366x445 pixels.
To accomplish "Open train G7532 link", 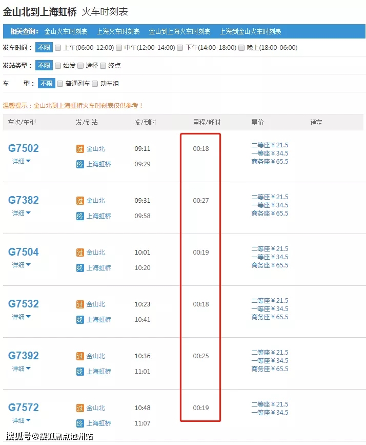I will pos(24,304).
